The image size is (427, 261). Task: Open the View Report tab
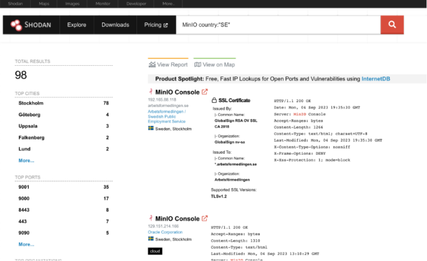pos(168,65)
